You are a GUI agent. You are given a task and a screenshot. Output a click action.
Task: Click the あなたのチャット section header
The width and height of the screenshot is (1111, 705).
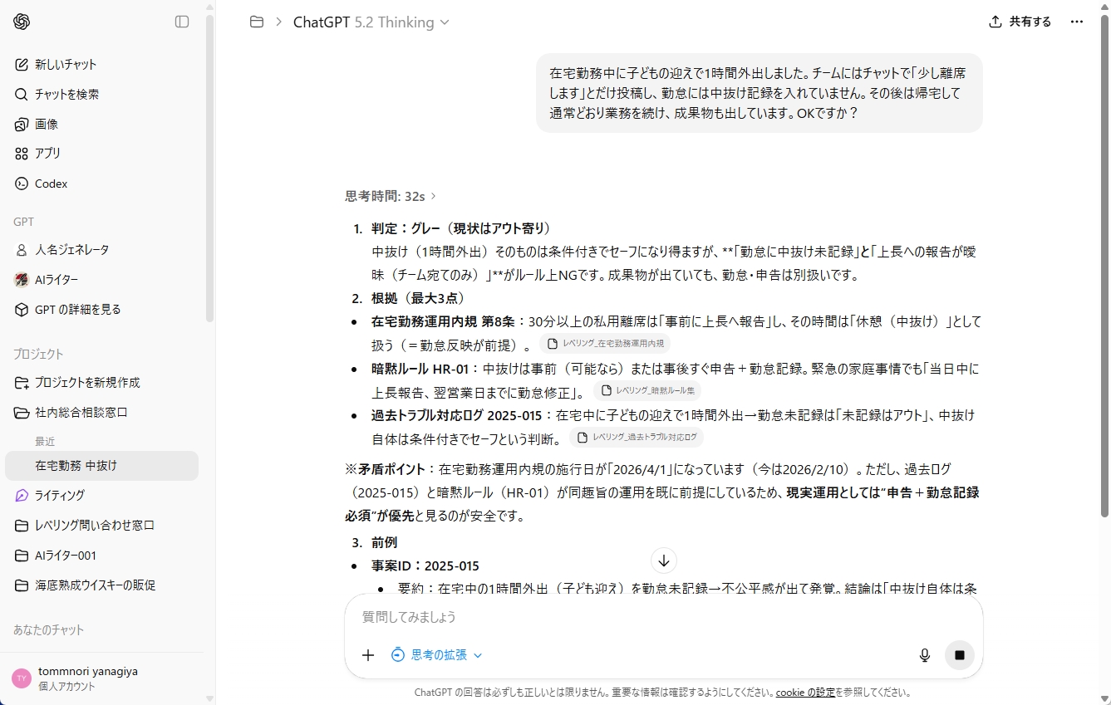[x=48, y=630]
